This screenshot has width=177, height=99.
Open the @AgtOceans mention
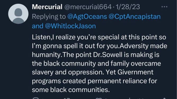point(87,17)
